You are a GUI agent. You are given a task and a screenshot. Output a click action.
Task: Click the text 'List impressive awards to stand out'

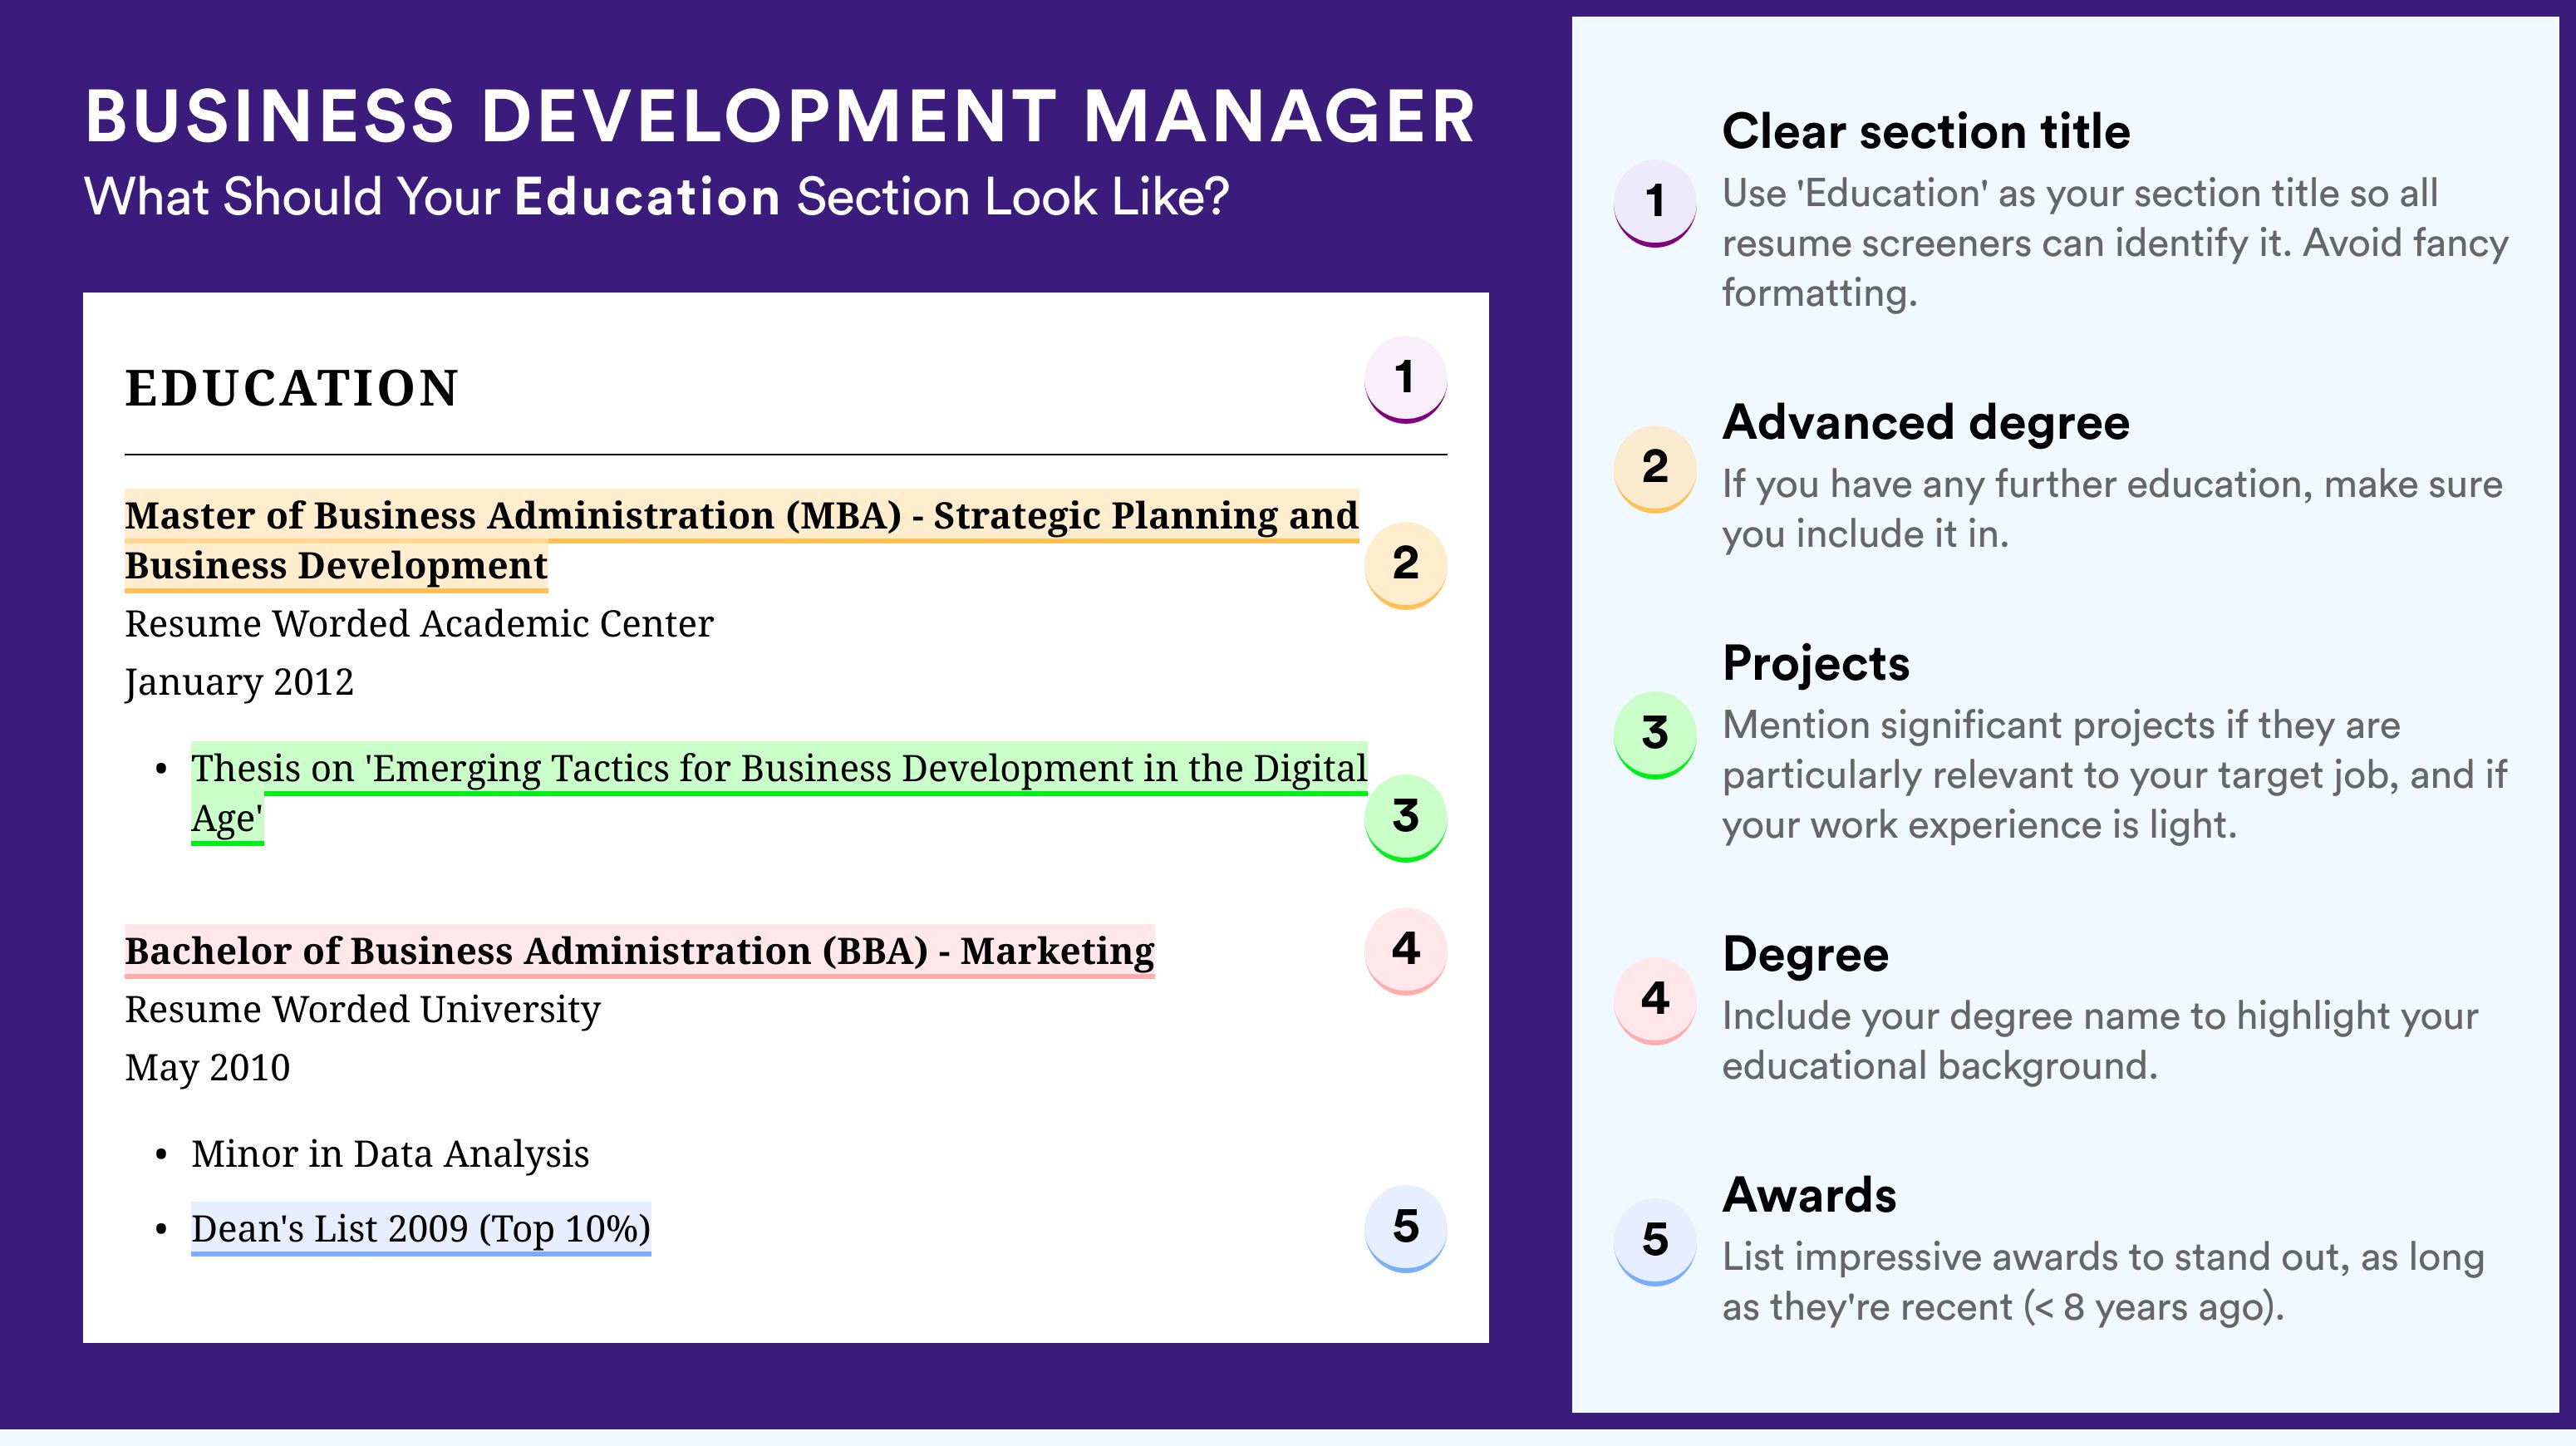(x=2035, y=1257)
